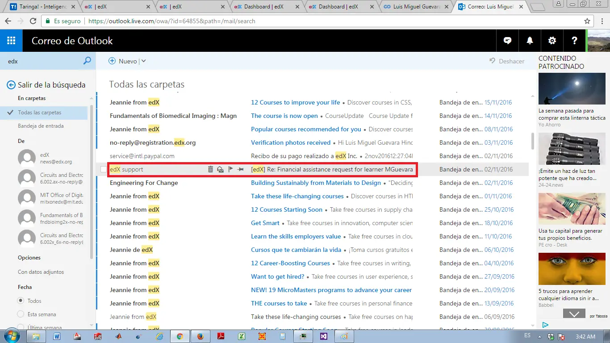Show hidden system tray icons
This screenshot has width=610, height=343.
(x=540, y=336)
